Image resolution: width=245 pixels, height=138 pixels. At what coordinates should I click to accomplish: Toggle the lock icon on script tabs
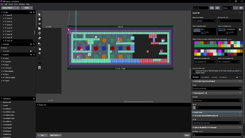[237, 77]
